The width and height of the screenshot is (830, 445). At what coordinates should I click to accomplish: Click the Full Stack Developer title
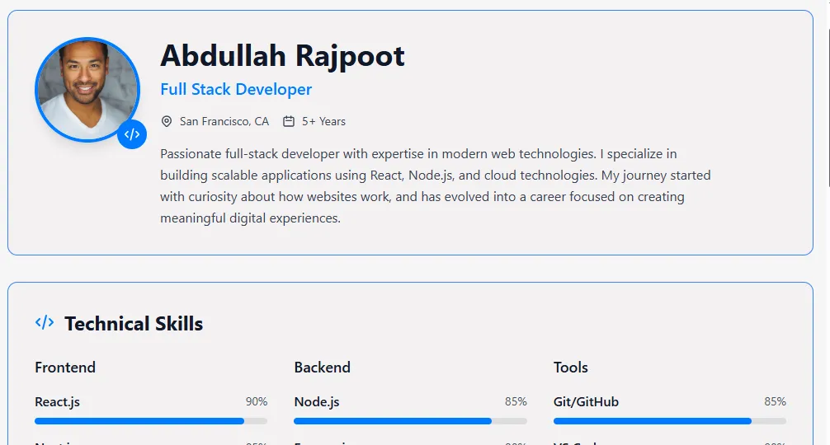point(236,89)
